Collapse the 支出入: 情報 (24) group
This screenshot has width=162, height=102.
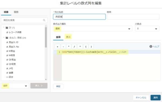[x=4, y=37]
